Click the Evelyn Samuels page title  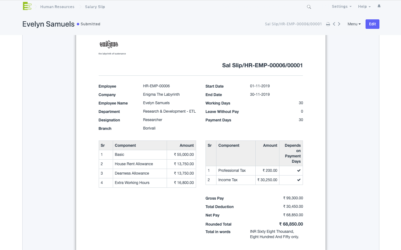click(49, 24)
